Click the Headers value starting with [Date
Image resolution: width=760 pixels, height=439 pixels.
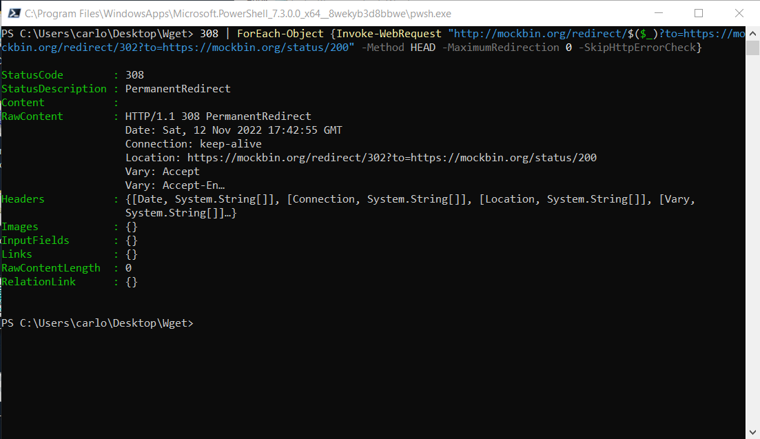click(410, 199)
